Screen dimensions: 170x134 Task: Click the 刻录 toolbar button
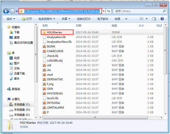tap(117, 19)
